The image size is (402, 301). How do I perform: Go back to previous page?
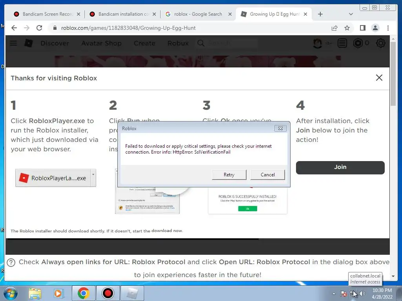[x=14, y=28]
